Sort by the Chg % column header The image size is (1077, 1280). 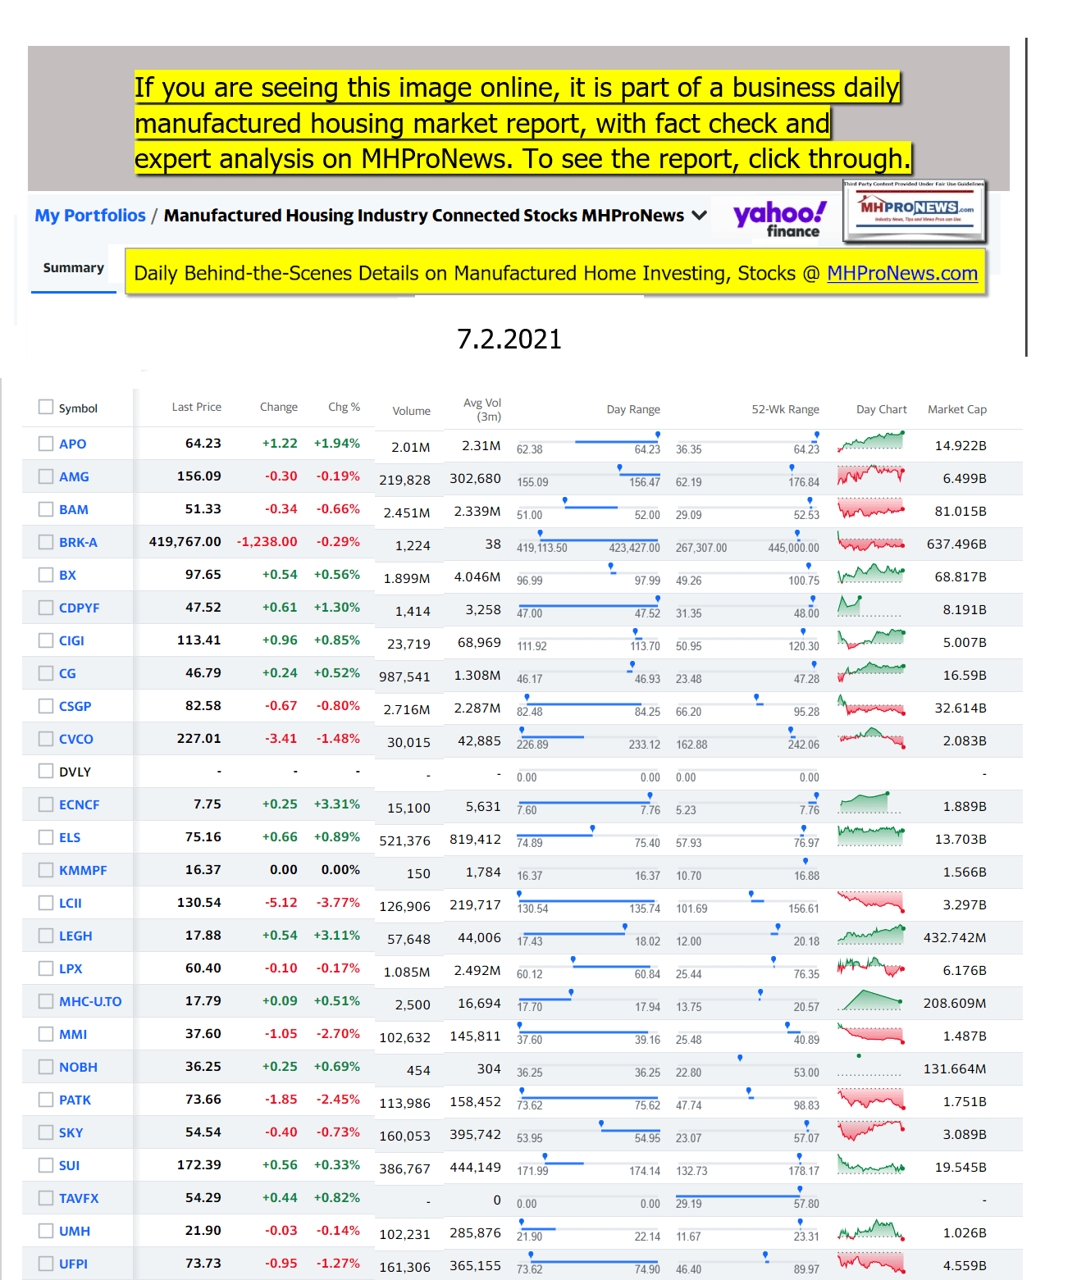point(345,407)
